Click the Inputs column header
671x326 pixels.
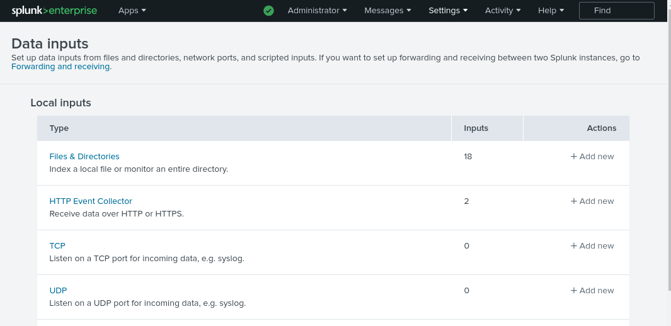(x=488, y=128)
